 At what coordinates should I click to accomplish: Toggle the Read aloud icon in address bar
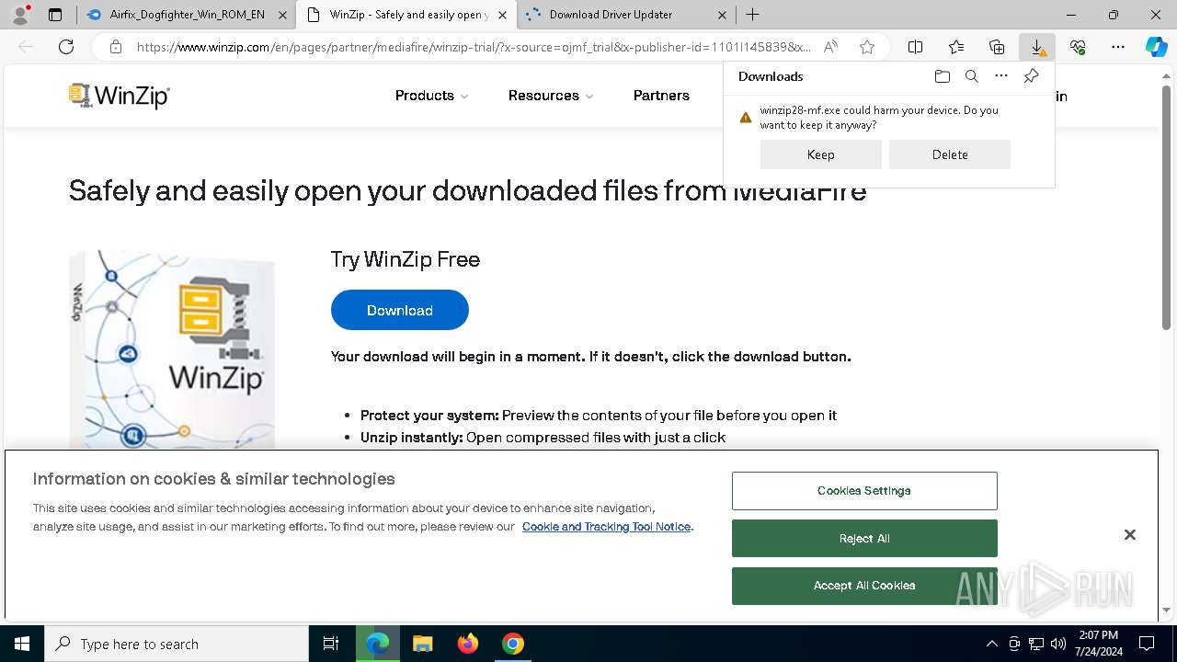coord(830,47)
